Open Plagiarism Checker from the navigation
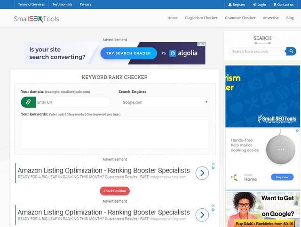The image size is (301, 227). 201,18
